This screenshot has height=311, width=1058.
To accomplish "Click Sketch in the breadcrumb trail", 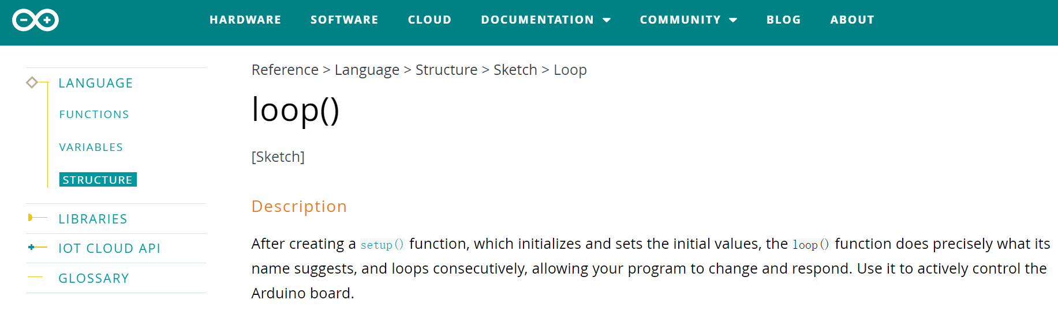I will pyautogui.click(x=515, y=70).
